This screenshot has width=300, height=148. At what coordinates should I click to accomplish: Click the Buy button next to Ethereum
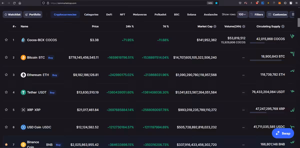click(x=54, y=75)
